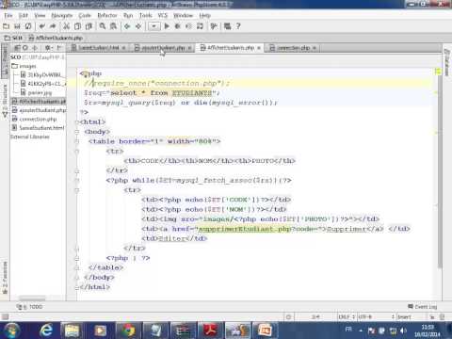Image resolution: width=452 pixels, height=339 pixels.
Task: Click the Copy toolbar icon
Action: (x=77, y=26)
